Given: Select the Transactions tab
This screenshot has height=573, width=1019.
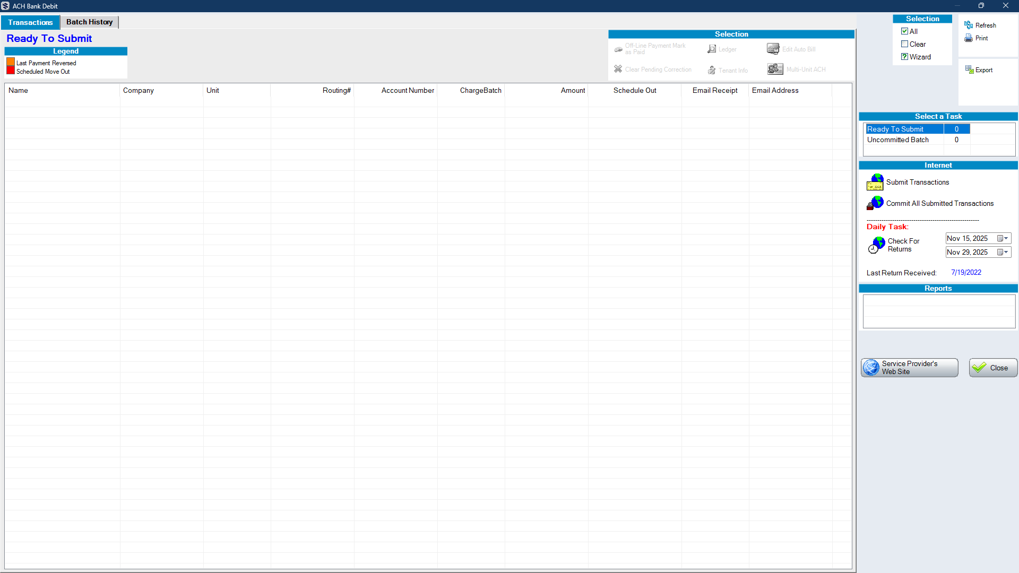Looking at the screenshot, I should coord(30,22).
